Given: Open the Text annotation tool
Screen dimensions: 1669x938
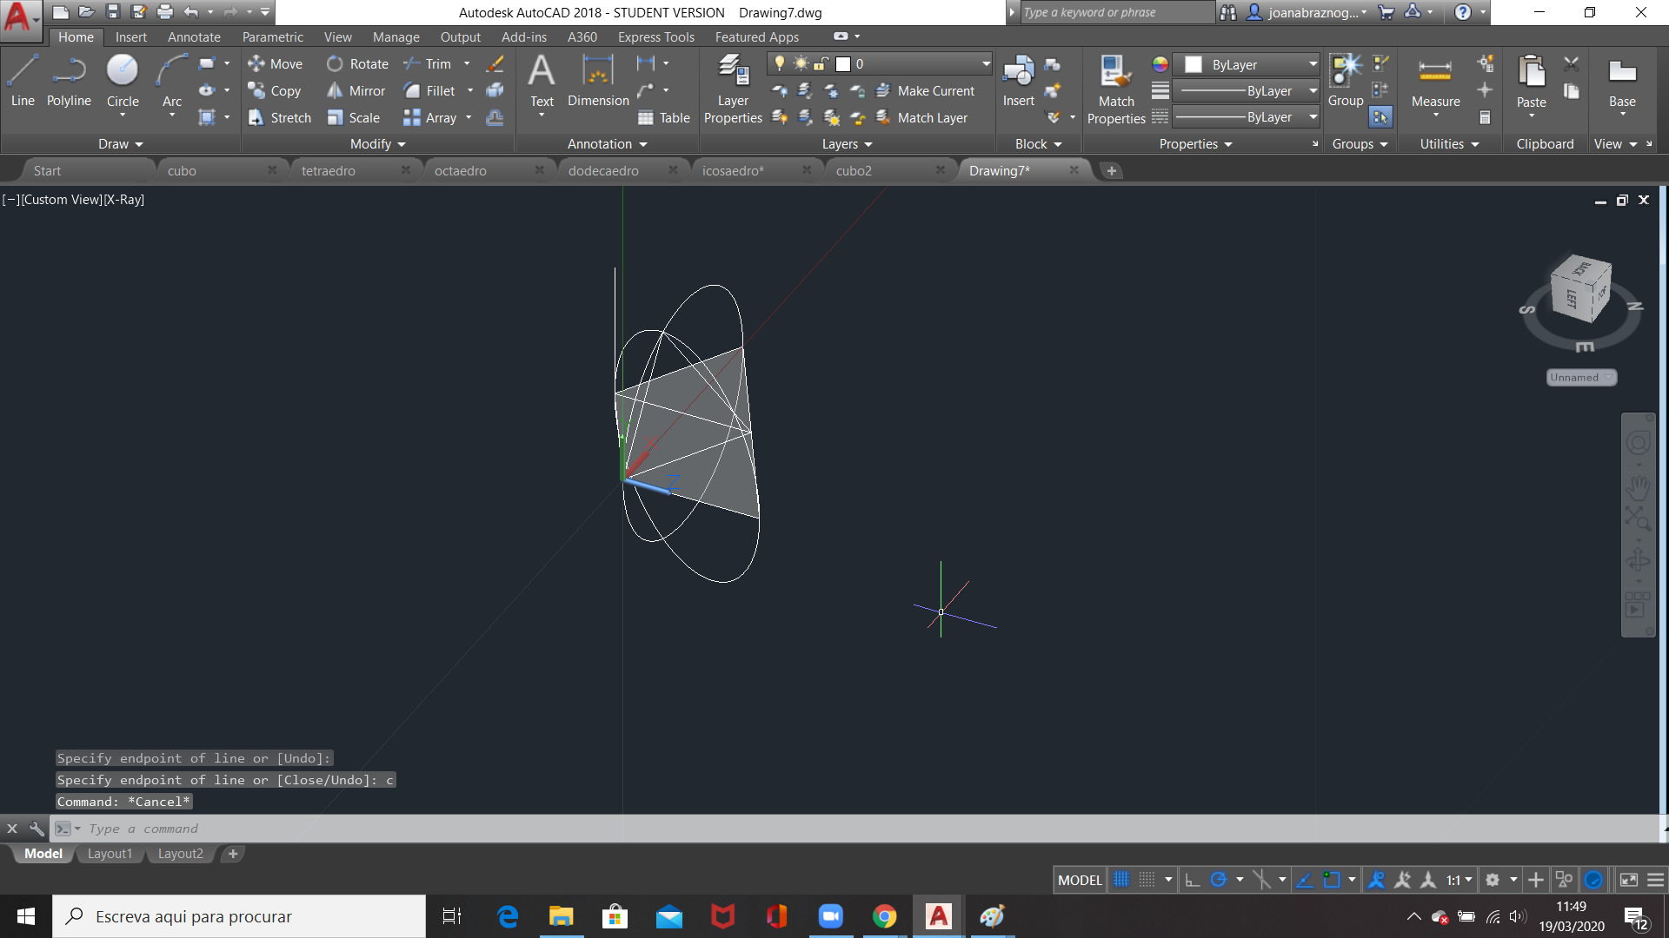Looking at the screenshot, I should point(542,80).
